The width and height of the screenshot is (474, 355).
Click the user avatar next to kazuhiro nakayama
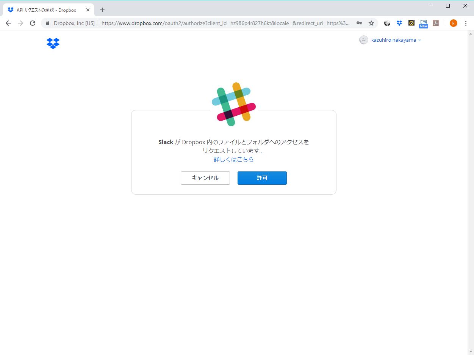pos(363,40)
